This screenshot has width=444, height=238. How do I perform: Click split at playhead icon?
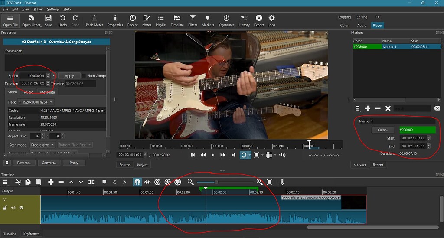tap(91, 182)
